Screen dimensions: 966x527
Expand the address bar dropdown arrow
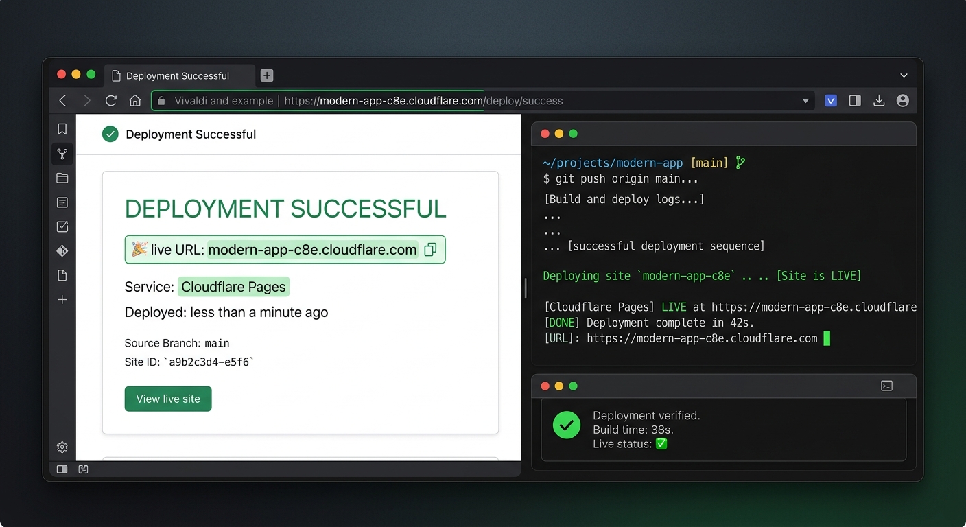click(x=805, y=101)
